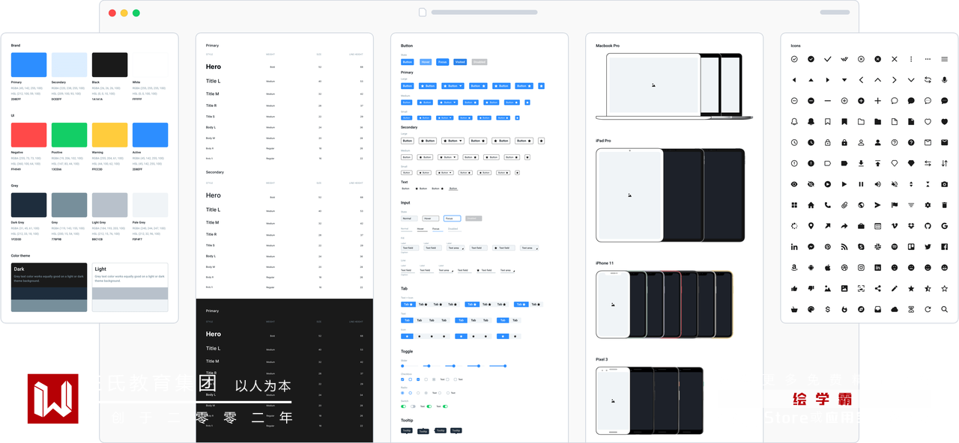Select the Facebook logo icon
This screenshot has height=443, width=959.
tap(945, 246)
